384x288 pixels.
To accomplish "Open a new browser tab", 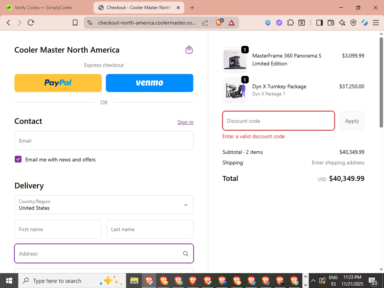I will click(x=192, y=8).
